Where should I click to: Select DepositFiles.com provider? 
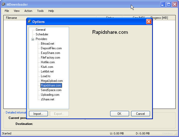[x=51, y=48]
